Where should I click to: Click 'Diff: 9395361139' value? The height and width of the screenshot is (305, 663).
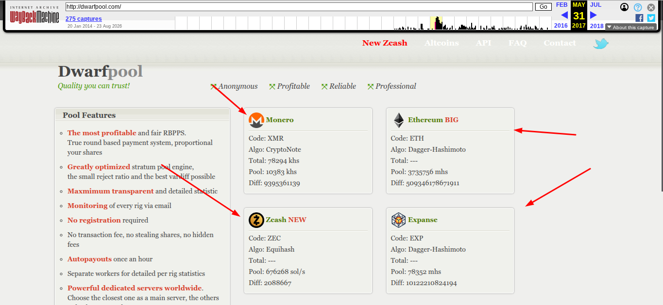[x=274, y=183]
